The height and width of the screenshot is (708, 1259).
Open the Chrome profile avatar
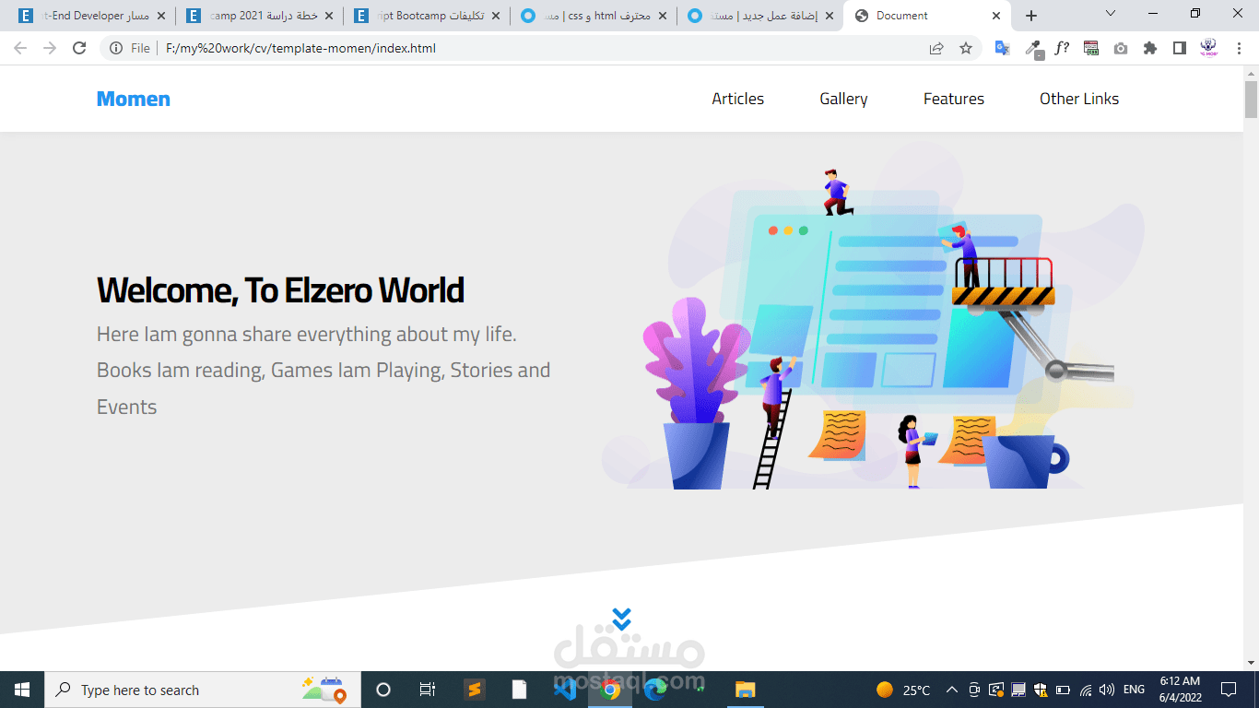tap(1209, 48)
